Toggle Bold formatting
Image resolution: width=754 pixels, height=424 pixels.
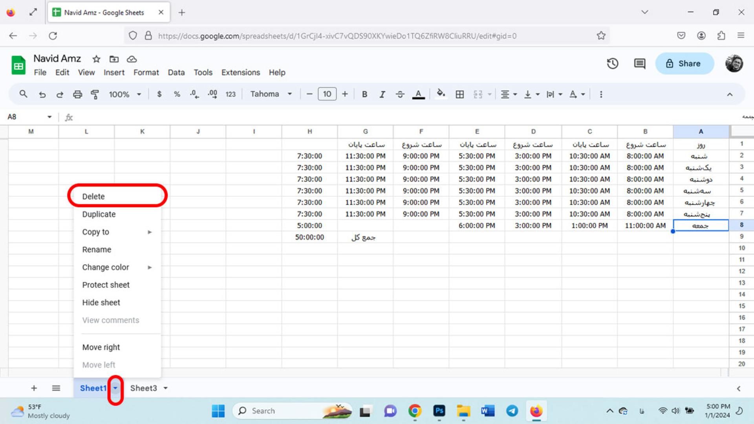coord(364,94)
